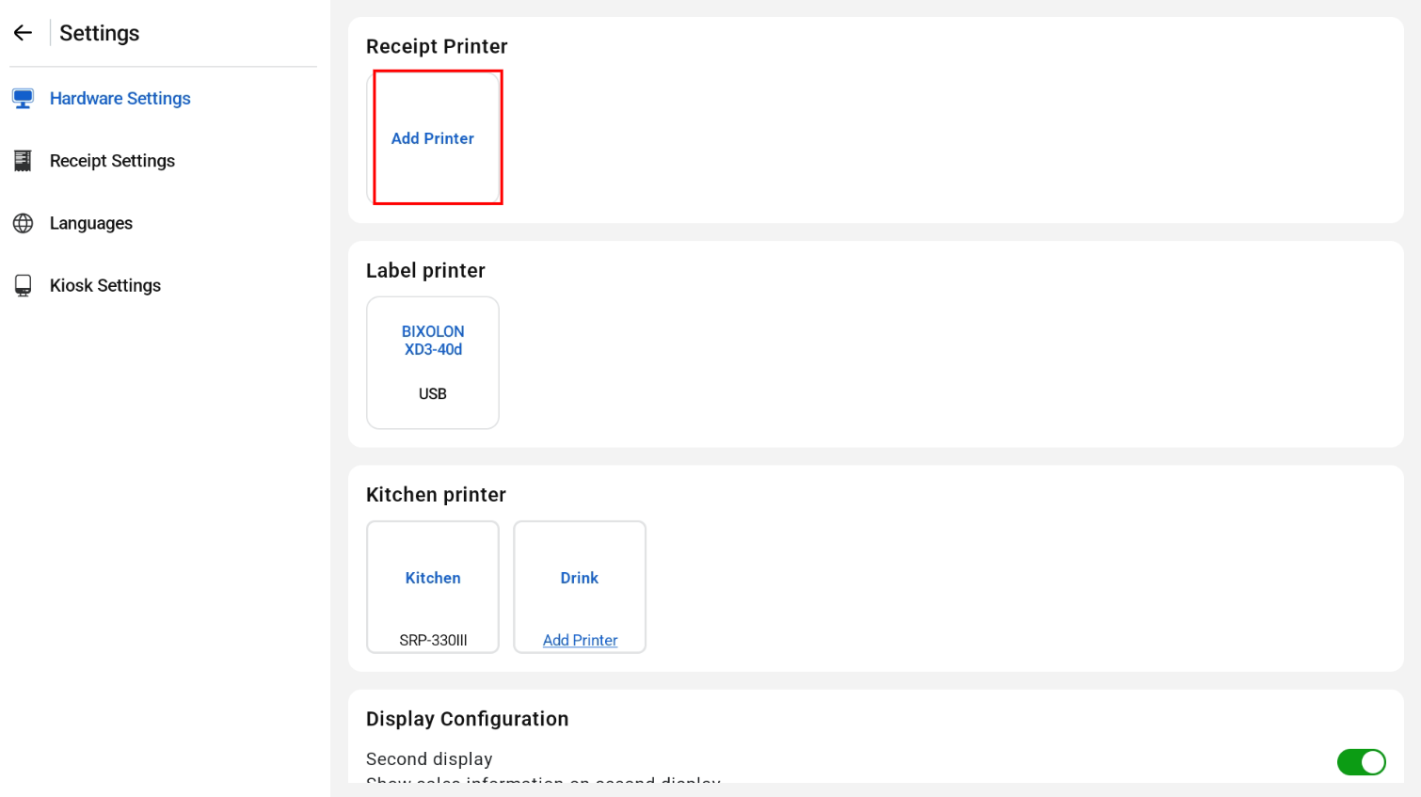The height and width of the screenshot is (797, 1421).
Task: Click the back arrow beside Settings
Action: pyautogui.click(x=23, y=33)
